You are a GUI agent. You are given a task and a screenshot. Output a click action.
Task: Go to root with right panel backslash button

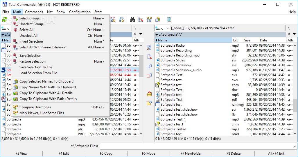[289, 28]
